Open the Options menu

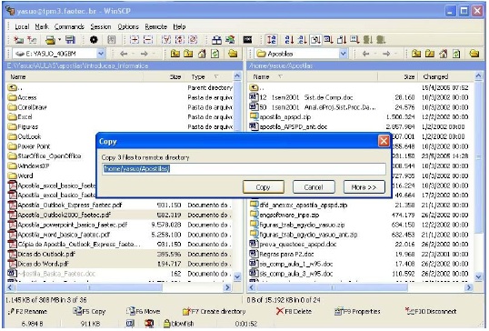coord(128,27)
